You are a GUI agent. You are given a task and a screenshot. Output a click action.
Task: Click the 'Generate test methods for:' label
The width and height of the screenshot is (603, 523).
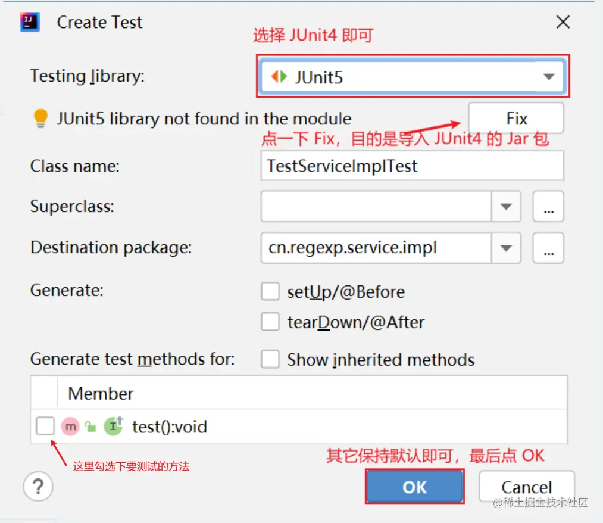(132, 359)
